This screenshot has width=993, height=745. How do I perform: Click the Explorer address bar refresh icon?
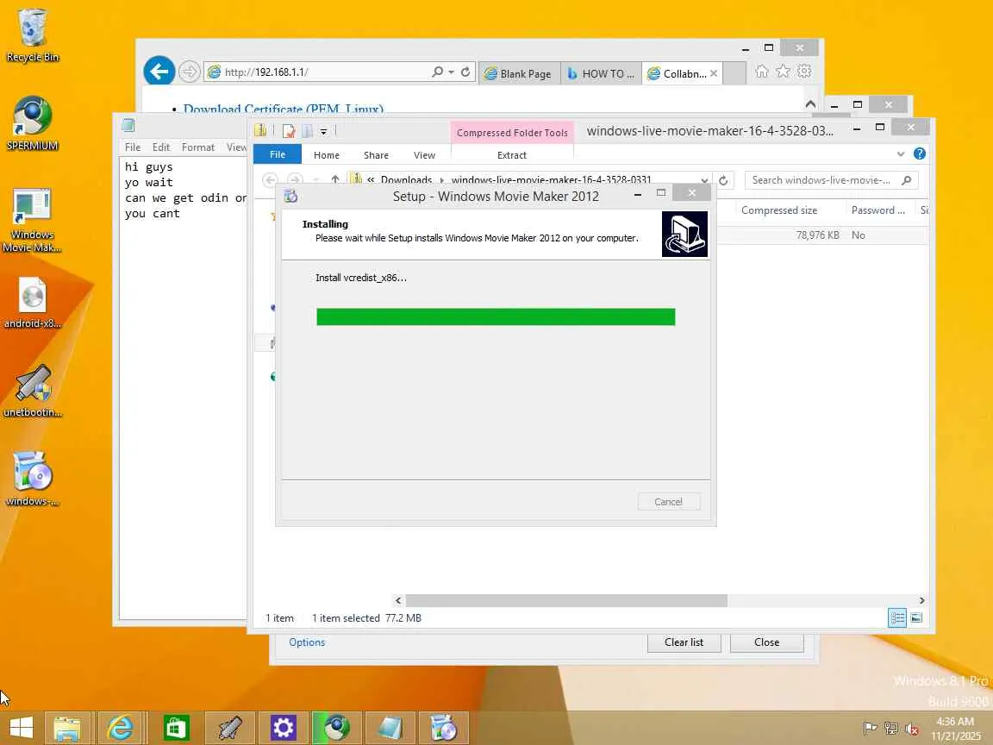723,180
